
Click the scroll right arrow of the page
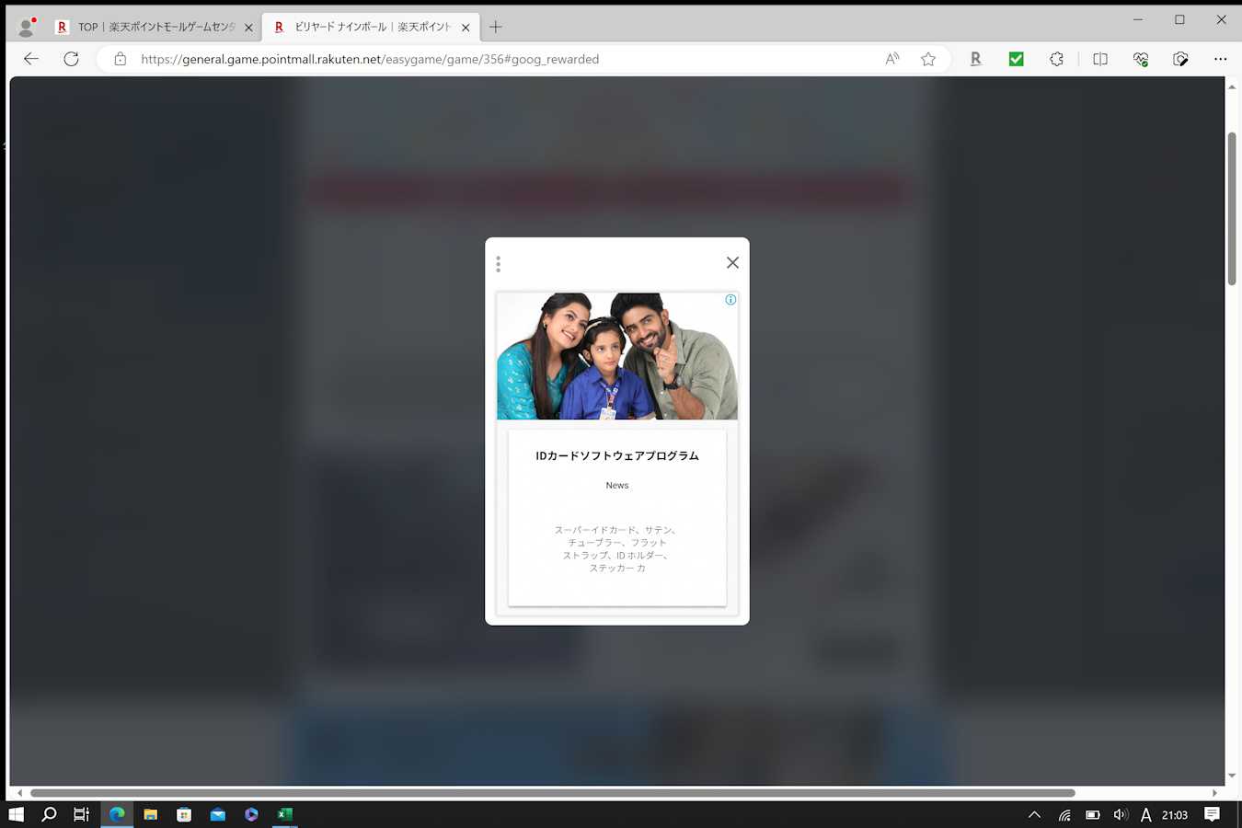1214,793
